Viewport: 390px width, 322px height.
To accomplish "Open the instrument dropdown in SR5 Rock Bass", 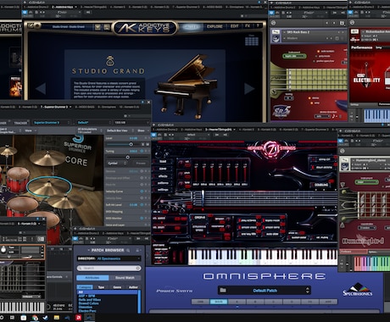I will point(294,56).
